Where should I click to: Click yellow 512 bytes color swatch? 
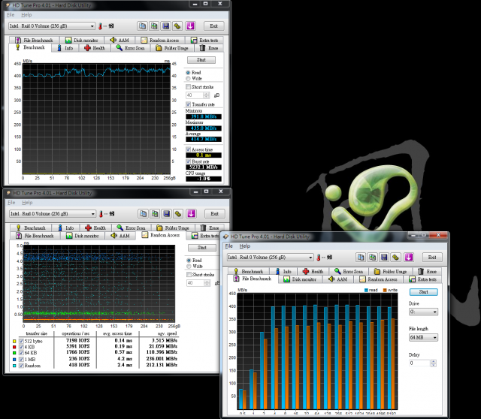[14, 341]
